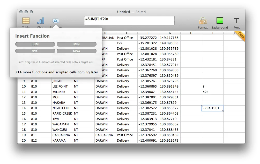Apply the SUM function
The image size is (260, 164).
tap(35, 44)
